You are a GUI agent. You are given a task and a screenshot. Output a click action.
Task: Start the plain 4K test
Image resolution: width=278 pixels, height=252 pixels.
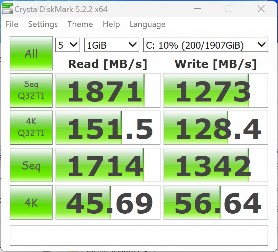(x=31, y=202)
